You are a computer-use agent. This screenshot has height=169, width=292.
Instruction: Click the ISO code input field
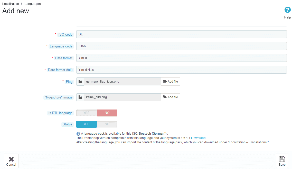click(181, 34)
